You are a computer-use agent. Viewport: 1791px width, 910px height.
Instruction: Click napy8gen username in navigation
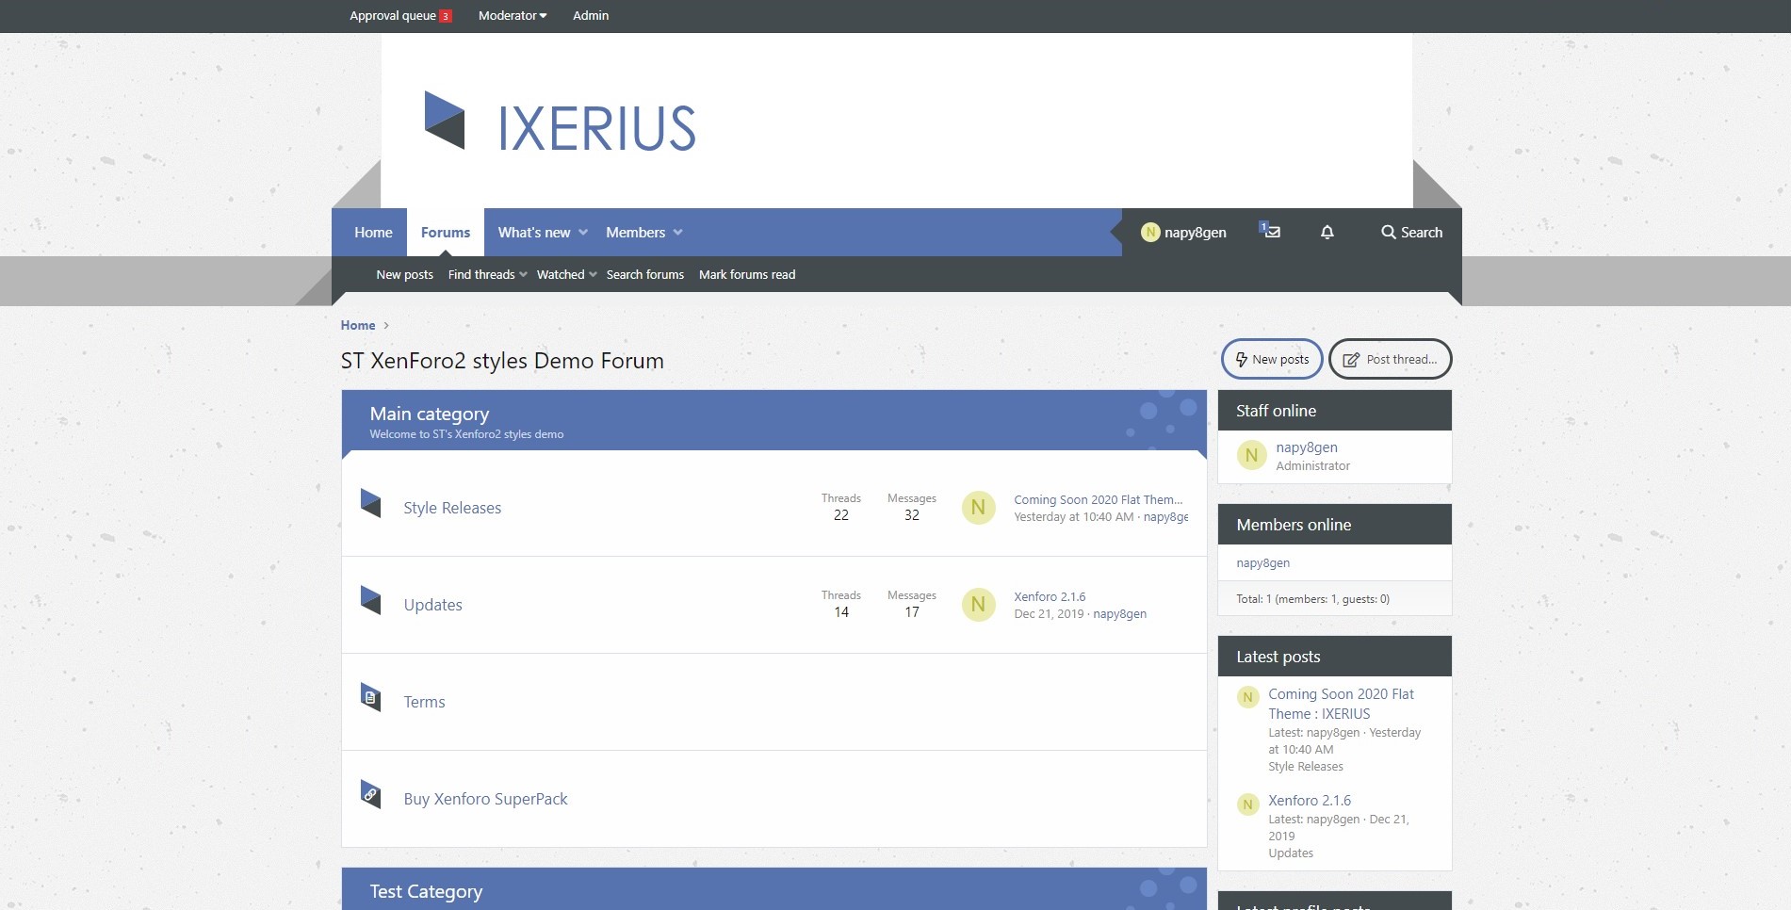1196,232
